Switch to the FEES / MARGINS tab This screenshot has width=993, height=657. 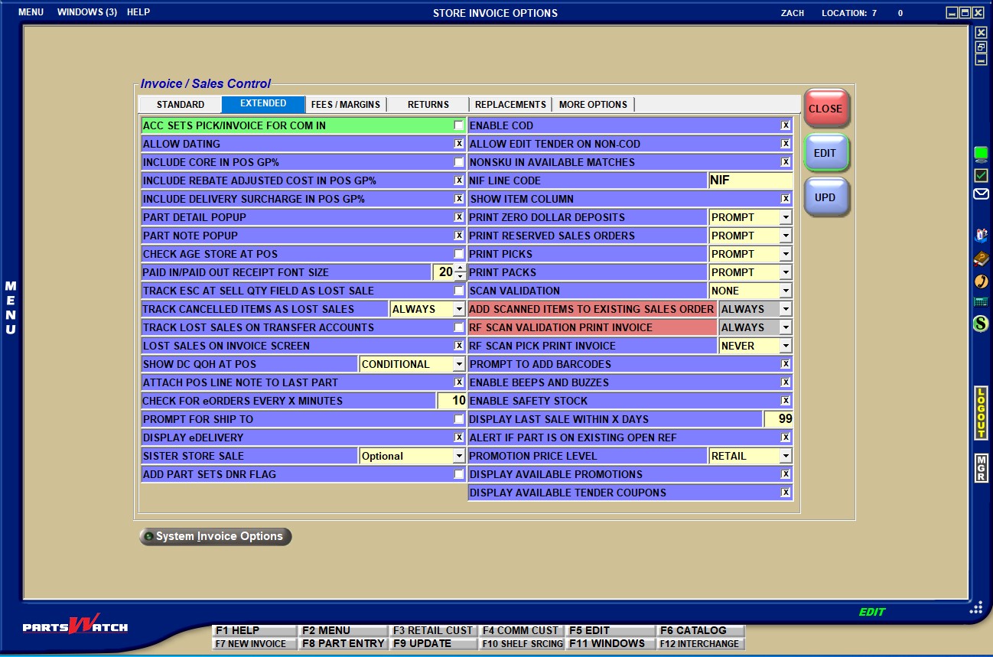pos(345,105)
